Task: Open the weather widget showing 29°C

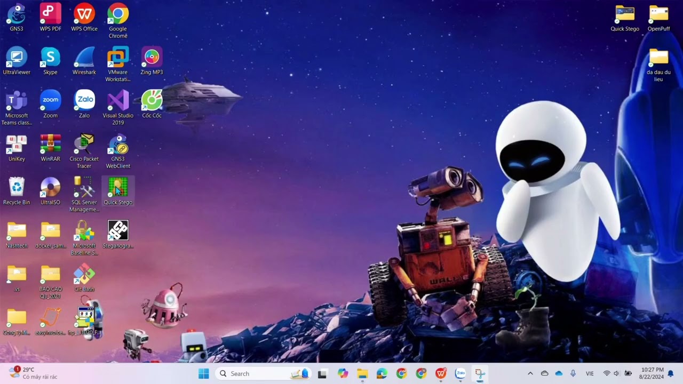Action: tap(33, 373)
